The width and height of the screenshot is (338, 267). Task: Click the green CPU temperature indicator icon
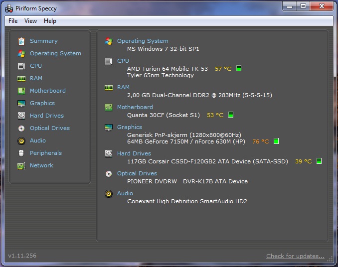(239, 68)
